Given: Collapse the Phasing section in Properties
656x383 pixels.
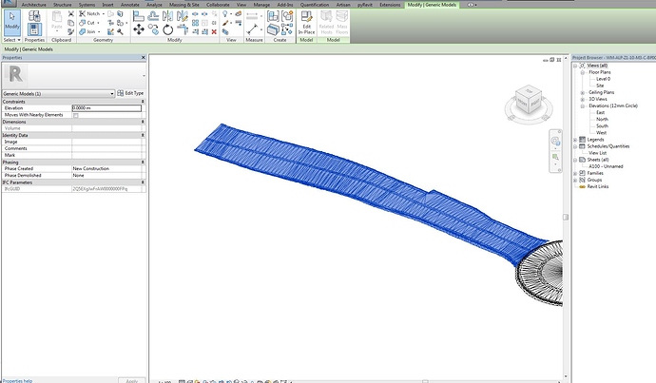Looking at the screenshot, I should [143, 162].
